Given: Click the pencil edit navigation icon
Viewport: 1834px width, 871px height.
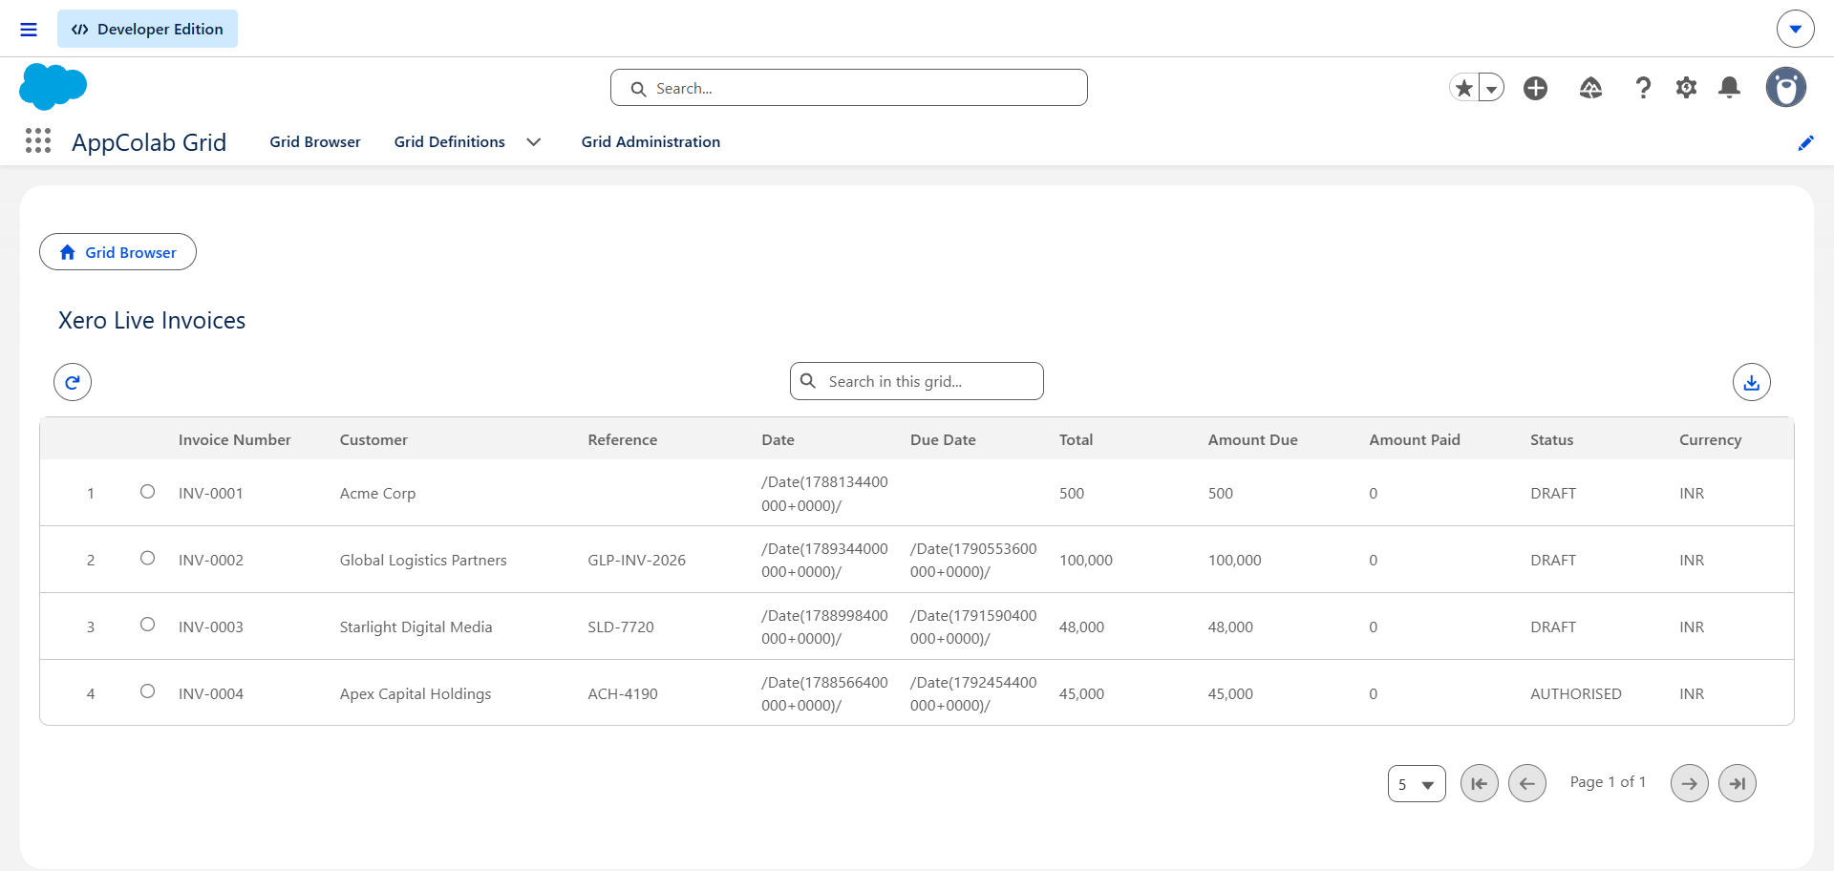Looking at the screenshot, I should (1805, 142).
